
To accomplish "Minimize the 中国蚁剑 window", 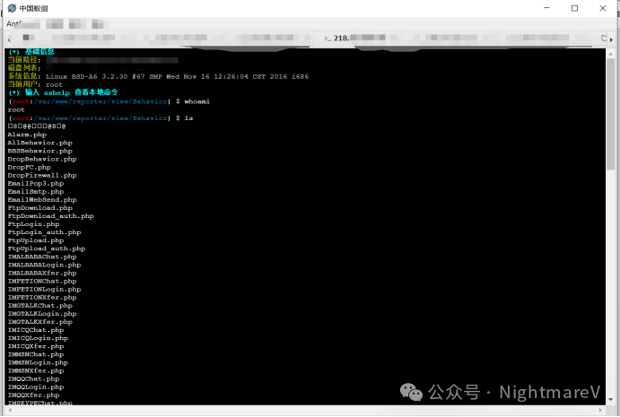I will (x=546, y=7).
